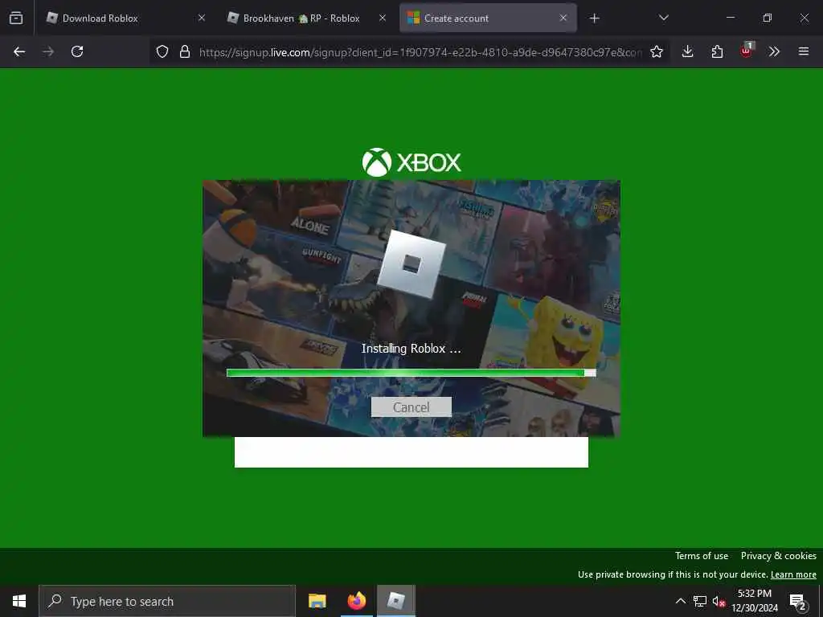The width and height of the screenshot is (823, 617).
Task: Click the Type here to search box
Action: pos(167,601)
